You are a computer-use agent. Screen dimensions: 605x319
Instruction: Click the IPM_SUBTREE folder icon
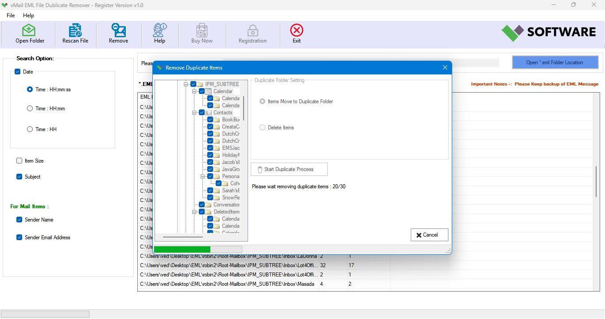[200, 84]
